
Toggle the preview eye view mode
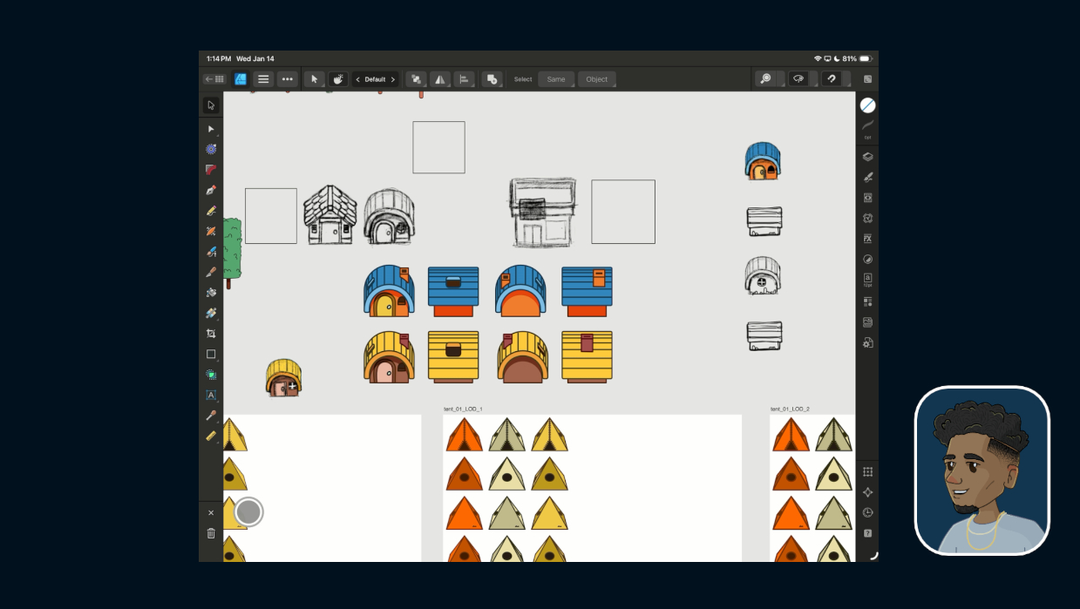(798, 79)
